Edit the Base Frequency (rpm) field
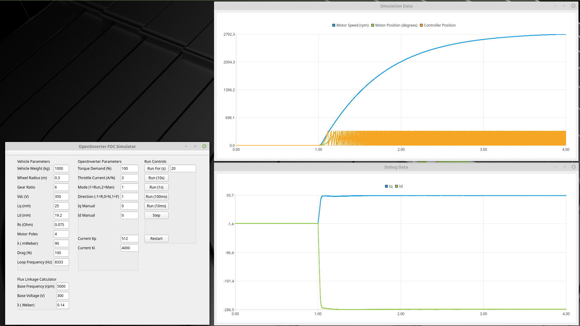Image resolution: width=580 pixels, height=326 pixels. coord(62,286)
